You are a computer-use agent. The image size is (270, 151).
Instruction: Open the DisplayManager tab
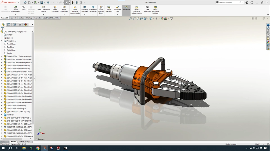pyautogui.click(x=26, y=25)
